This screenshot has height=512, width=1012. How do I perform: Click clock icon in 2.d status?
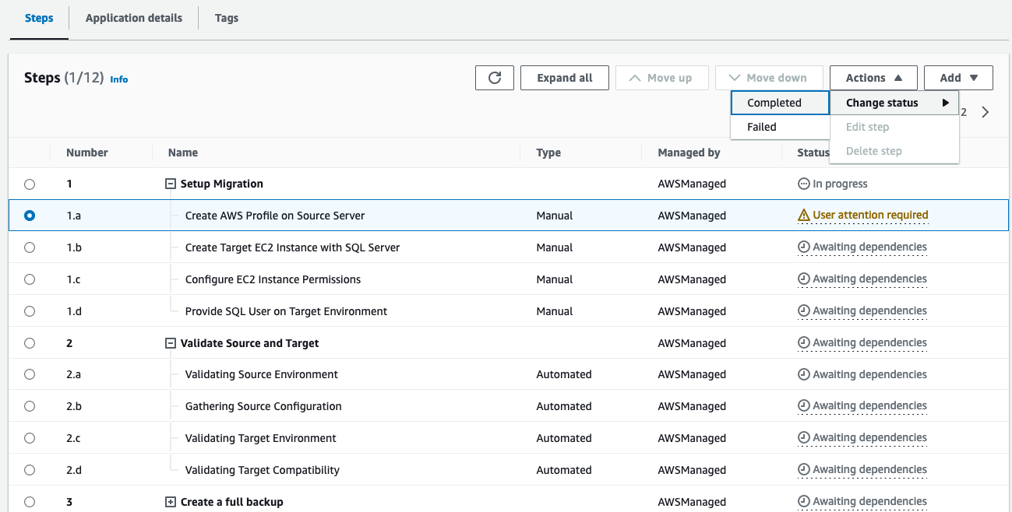tap(804, 470)
